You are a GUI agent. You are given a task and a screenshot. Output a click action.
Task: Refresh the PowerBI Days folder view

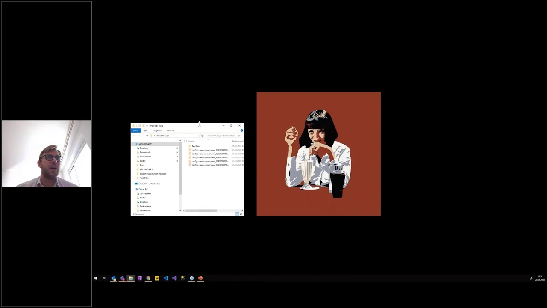(202, 136)
